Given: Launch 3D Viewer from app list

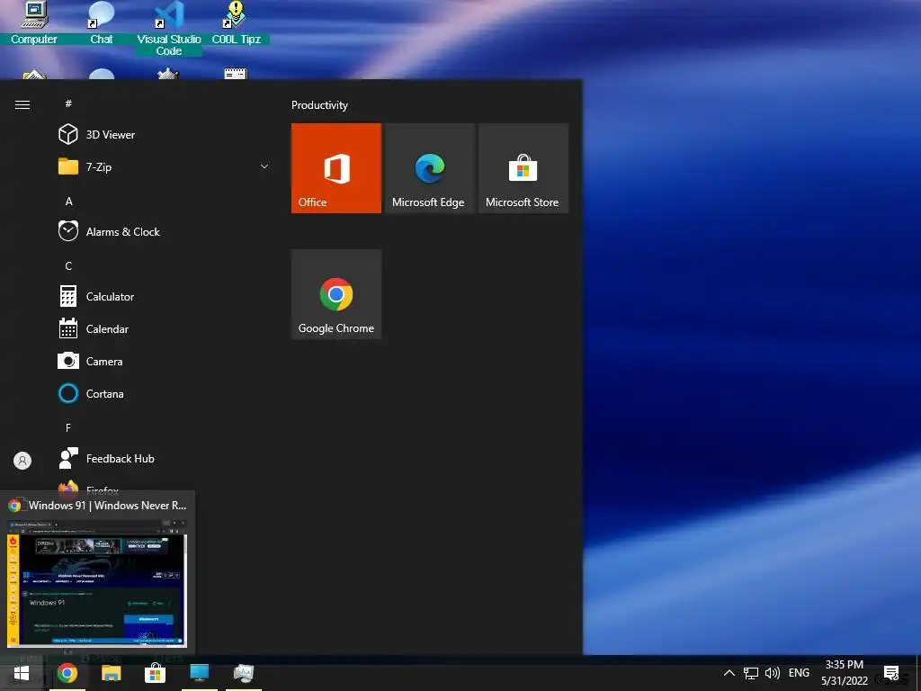Looking at the screenshot, I should point(111,135).
